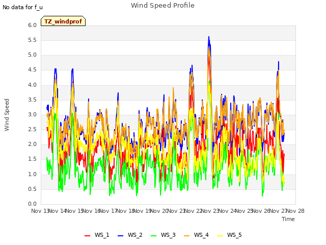Viewport: 326px width, 245px height.
Task: Click the 4.0 y-axis tick label
Action: coord(32,85)
